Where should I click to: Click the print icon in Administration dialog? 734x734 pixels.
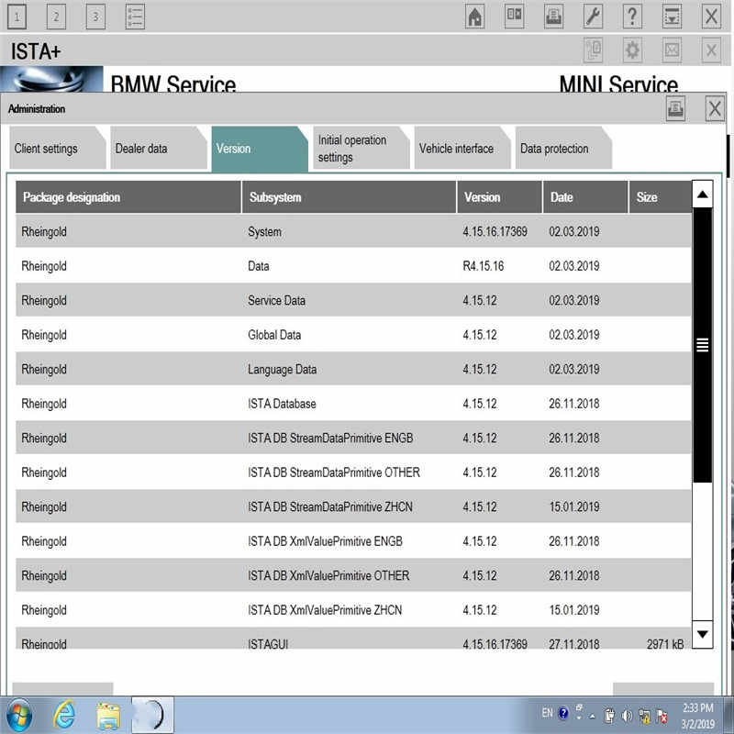click(x=676, y=109)
